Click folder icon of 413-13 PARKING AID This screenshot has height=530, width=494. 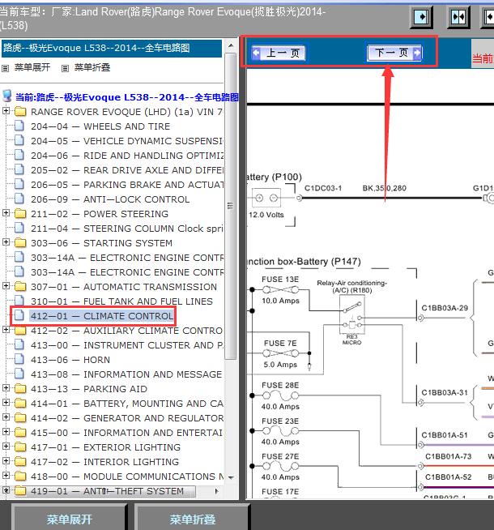click(20, 388)
